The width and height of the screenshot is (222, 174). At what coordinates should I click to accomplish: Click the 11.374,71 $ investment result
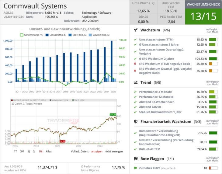pyautogui.click(x=47, y=167)
